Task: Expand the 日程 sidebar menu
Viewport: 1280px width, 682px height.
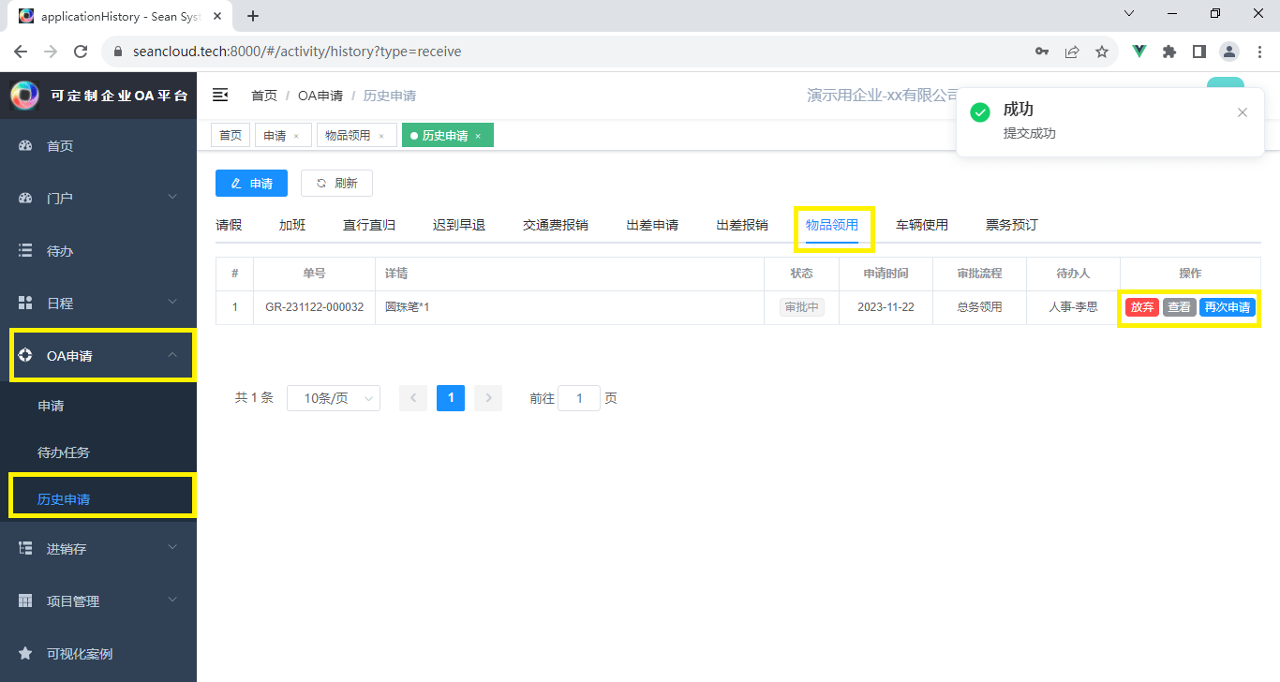Action: [172, 303]
